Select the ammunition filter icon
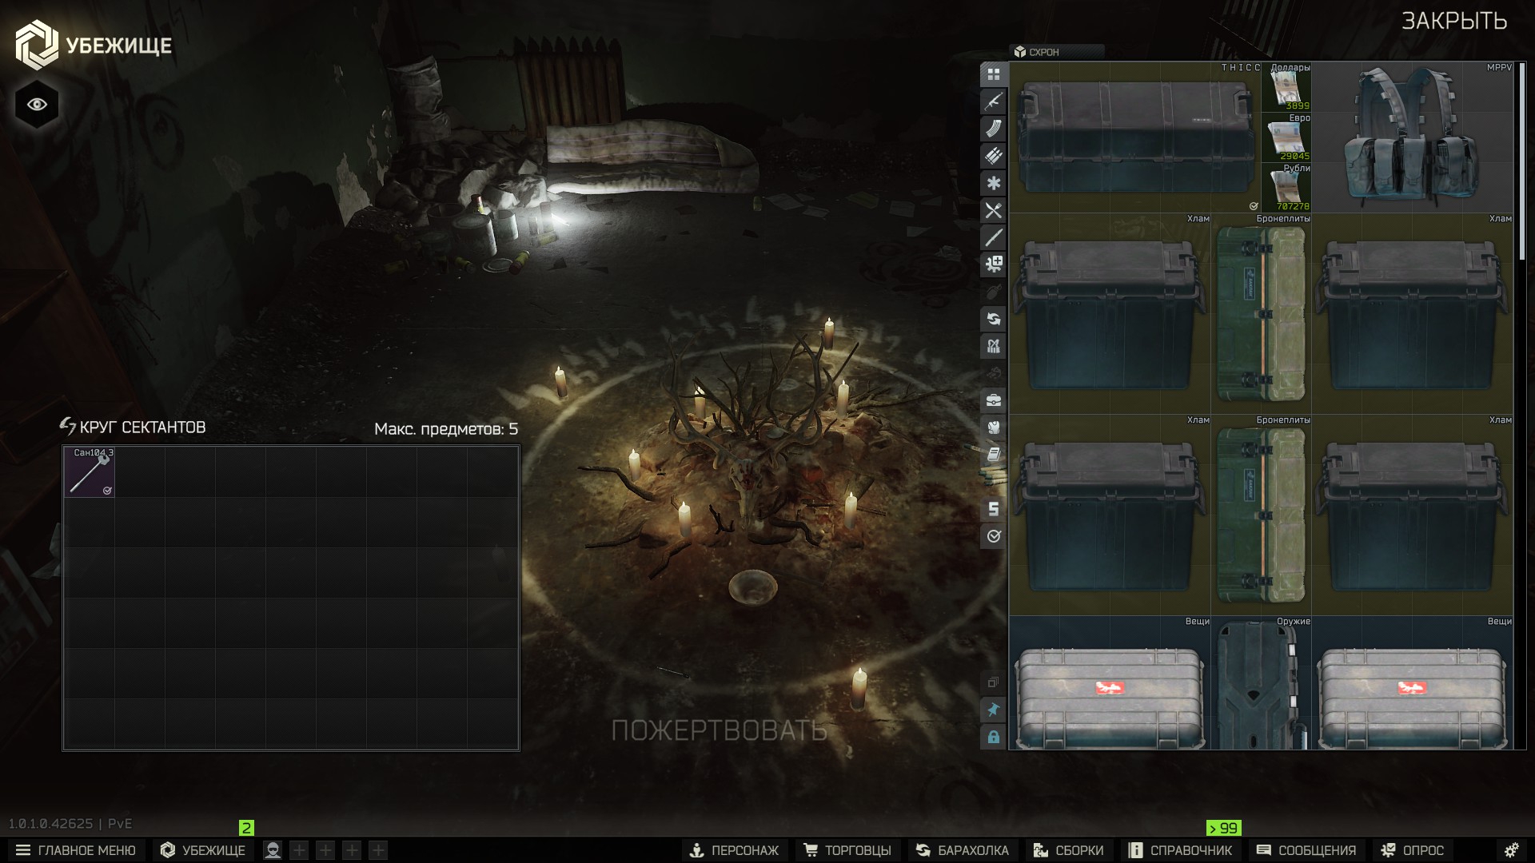 pyautogui.click(x=993, y=156)
